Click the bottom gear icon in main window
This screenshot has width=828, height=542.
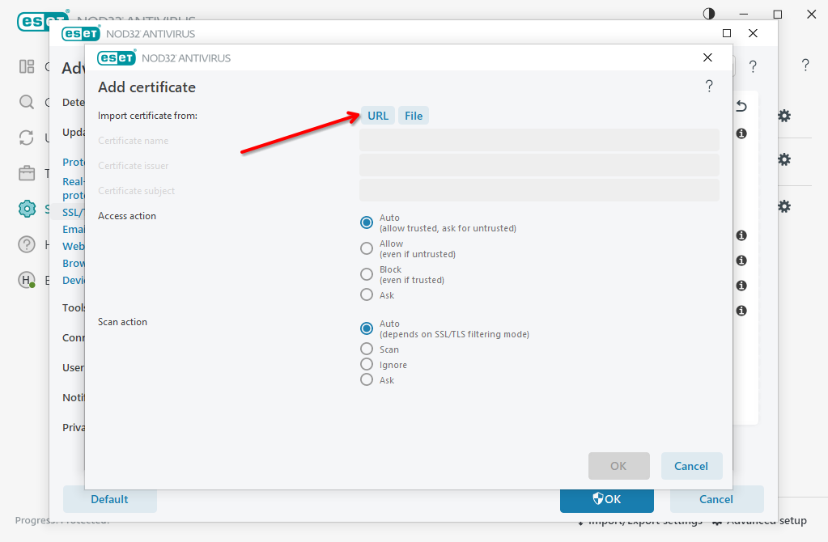coord(784,206)
